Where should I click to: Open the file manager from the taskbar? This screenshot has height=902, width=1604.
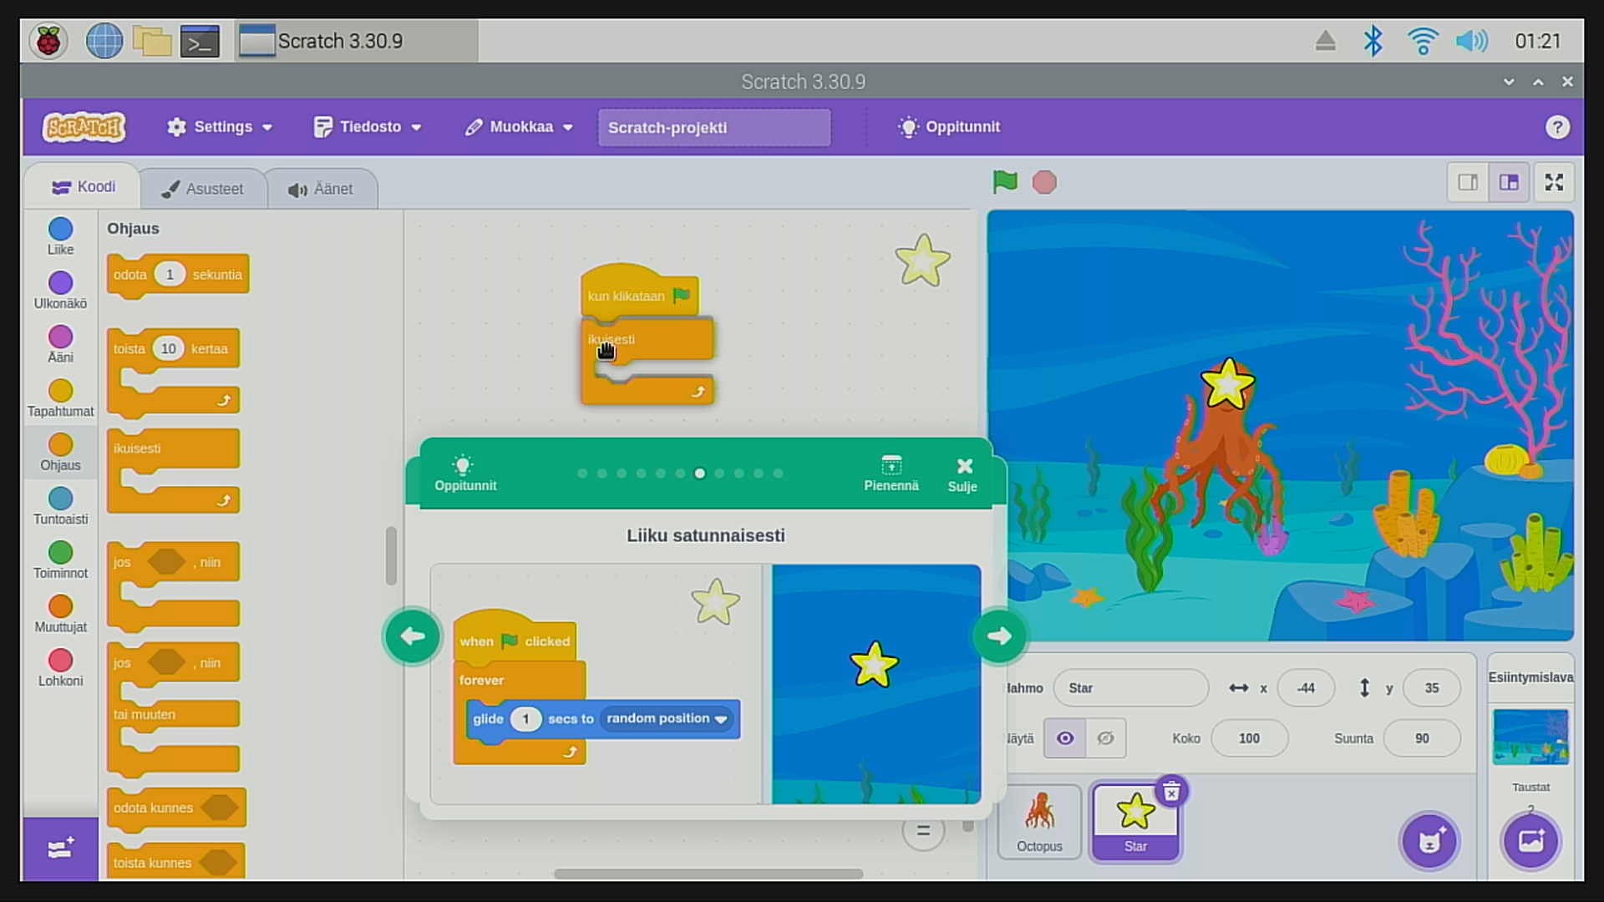click(152, 41)
